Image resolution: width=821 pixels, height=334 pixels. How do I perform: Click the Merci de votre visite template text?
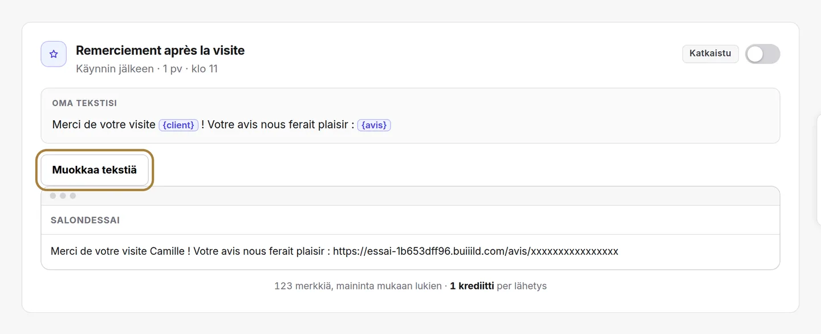point(104,124)
